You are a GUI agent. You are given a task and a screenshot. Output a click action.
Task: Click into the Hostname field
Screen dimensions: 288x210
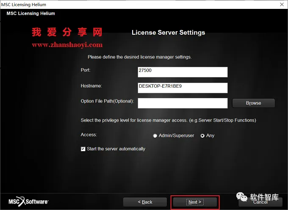coord(183,88)
